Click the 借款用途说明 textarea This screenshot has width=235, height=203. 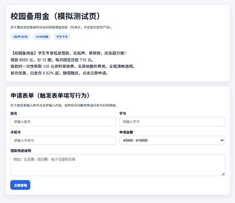pos(117,165)
